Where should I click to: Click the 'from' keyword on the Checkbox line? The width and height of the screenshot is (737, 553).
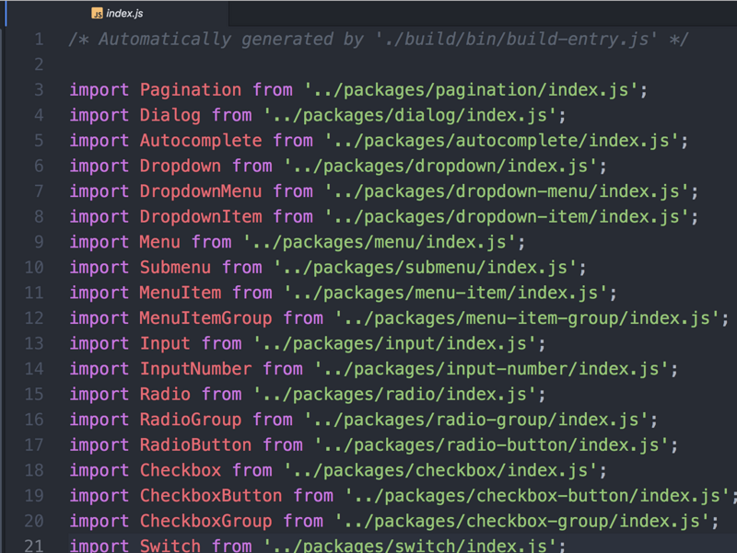pyautogui.click(x=252, y=470)
